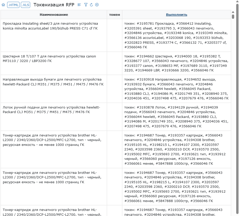The image size is (239, 216).
Task: Export report via .XLS button
Action: point(25,5)
